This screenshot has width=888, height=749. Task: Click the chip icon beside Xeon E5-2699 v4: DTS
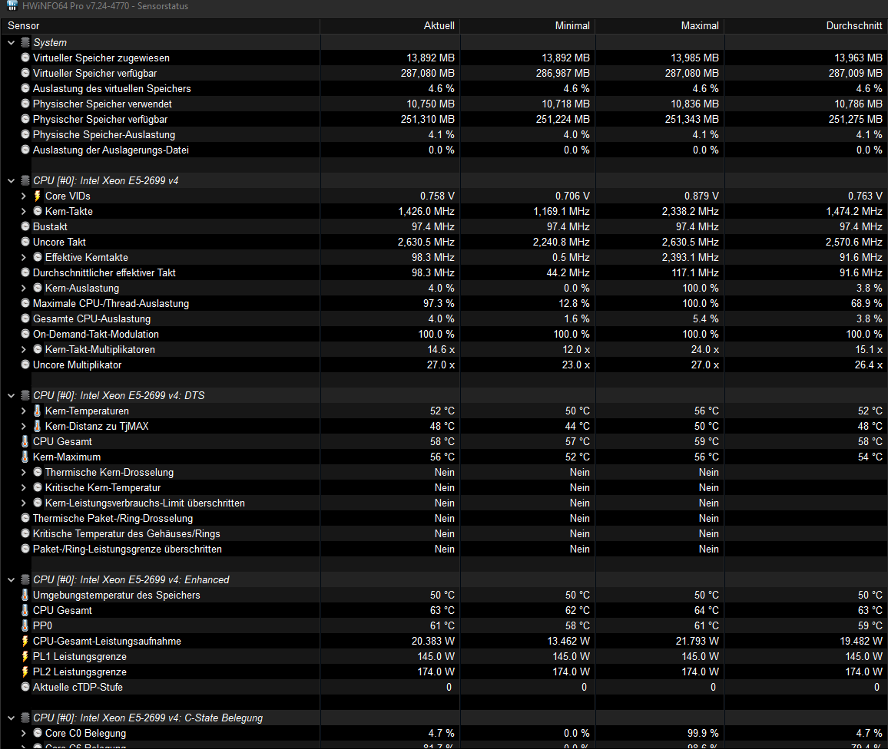pos(25,395)
